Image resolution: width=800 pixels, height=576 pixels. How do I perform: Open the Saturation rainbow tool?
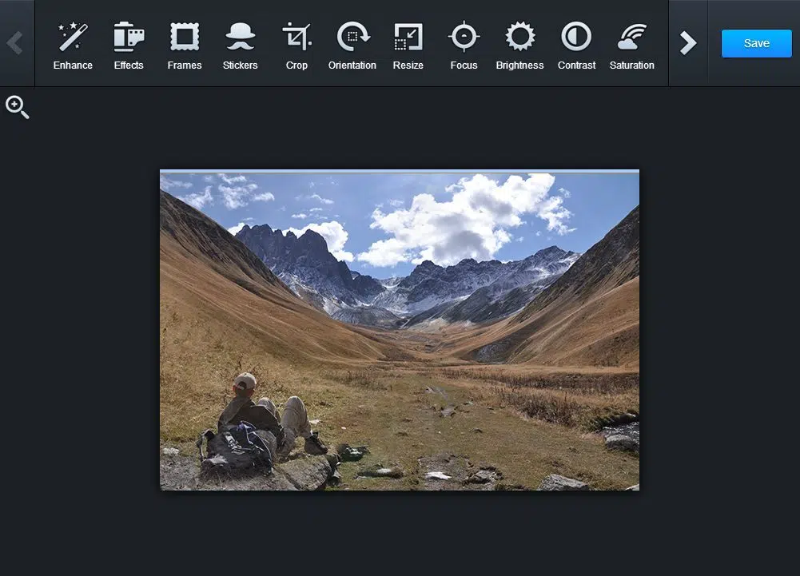coord(632,38)
